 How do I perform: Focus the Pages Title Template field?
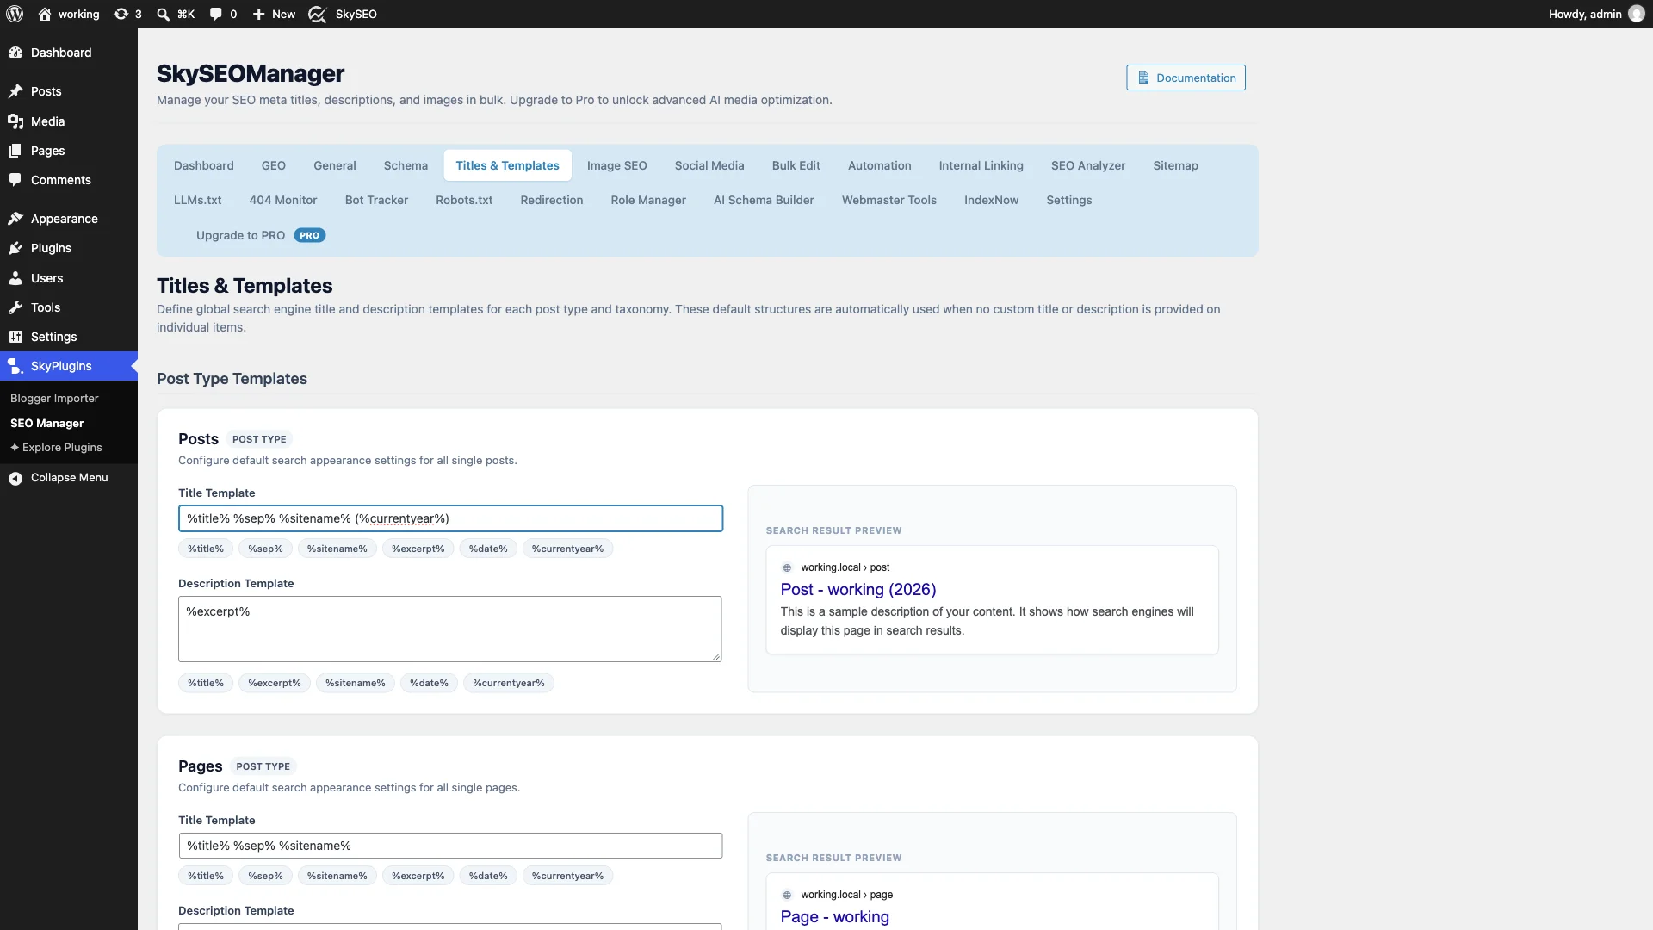450,846
